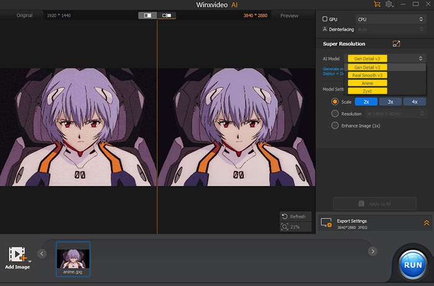This screenshot has width=434, height=286.
Task: Open the CPU hardware dropdown
Action: pyautogui.click(x=390, y=19)
